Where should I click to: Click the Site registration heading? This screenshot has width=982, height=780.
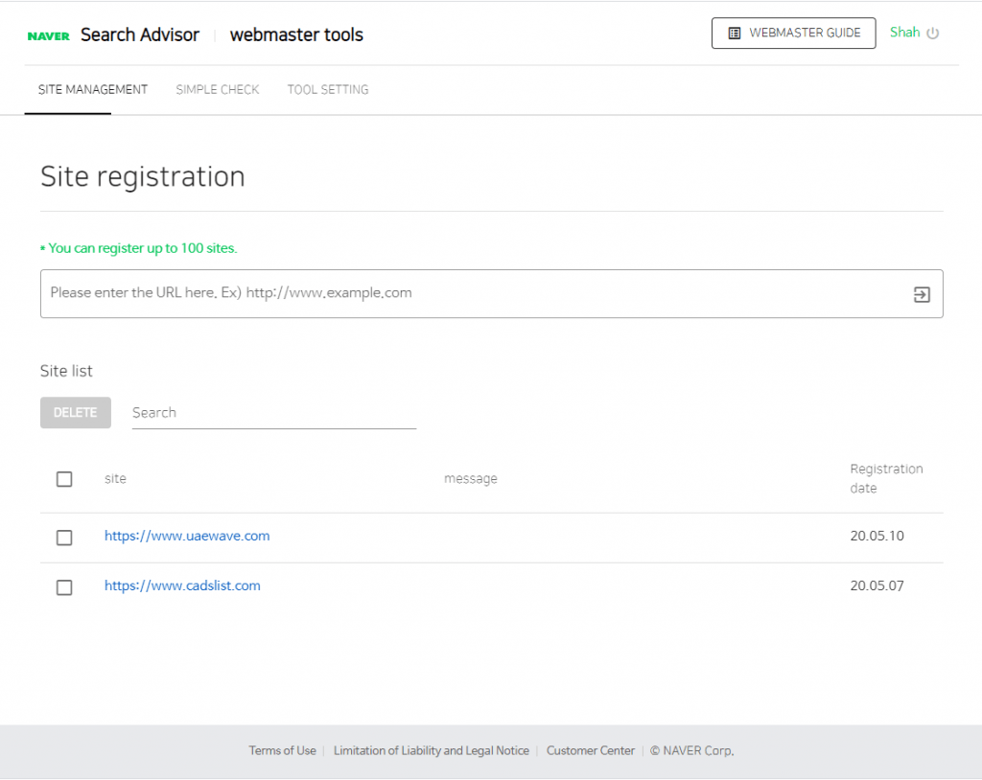143,176
